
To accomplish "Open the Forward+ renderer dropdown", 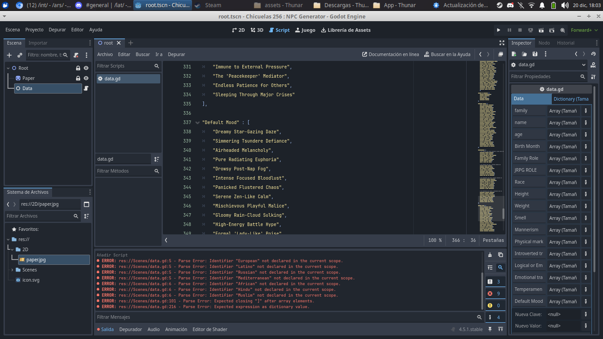I will (584, 30).
